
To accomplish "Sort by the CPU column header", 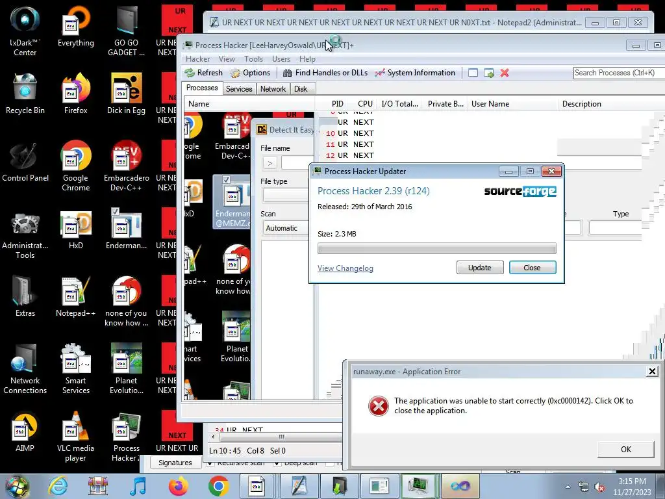I will click(365, 104).
